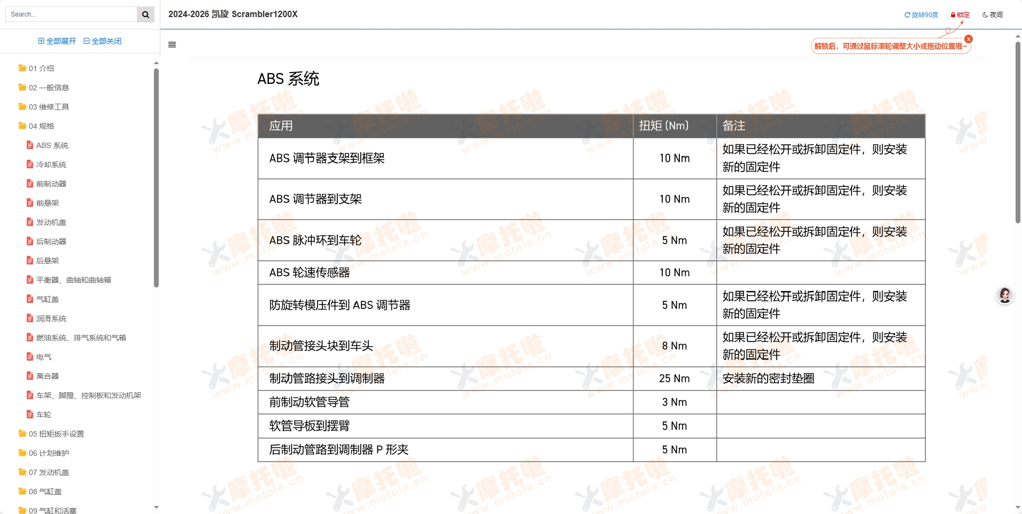Open the 车架、脚蹬、控制板和发动机架 document
The width and height of the screenshot is (1022, 514).
coord(84,395)
